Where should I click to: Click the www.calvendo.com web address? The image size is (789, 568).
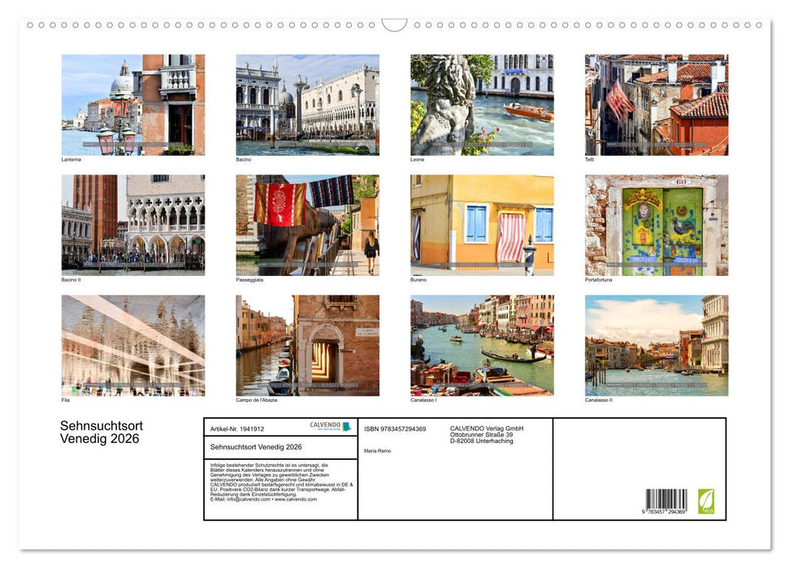click(x=295, y=498)
